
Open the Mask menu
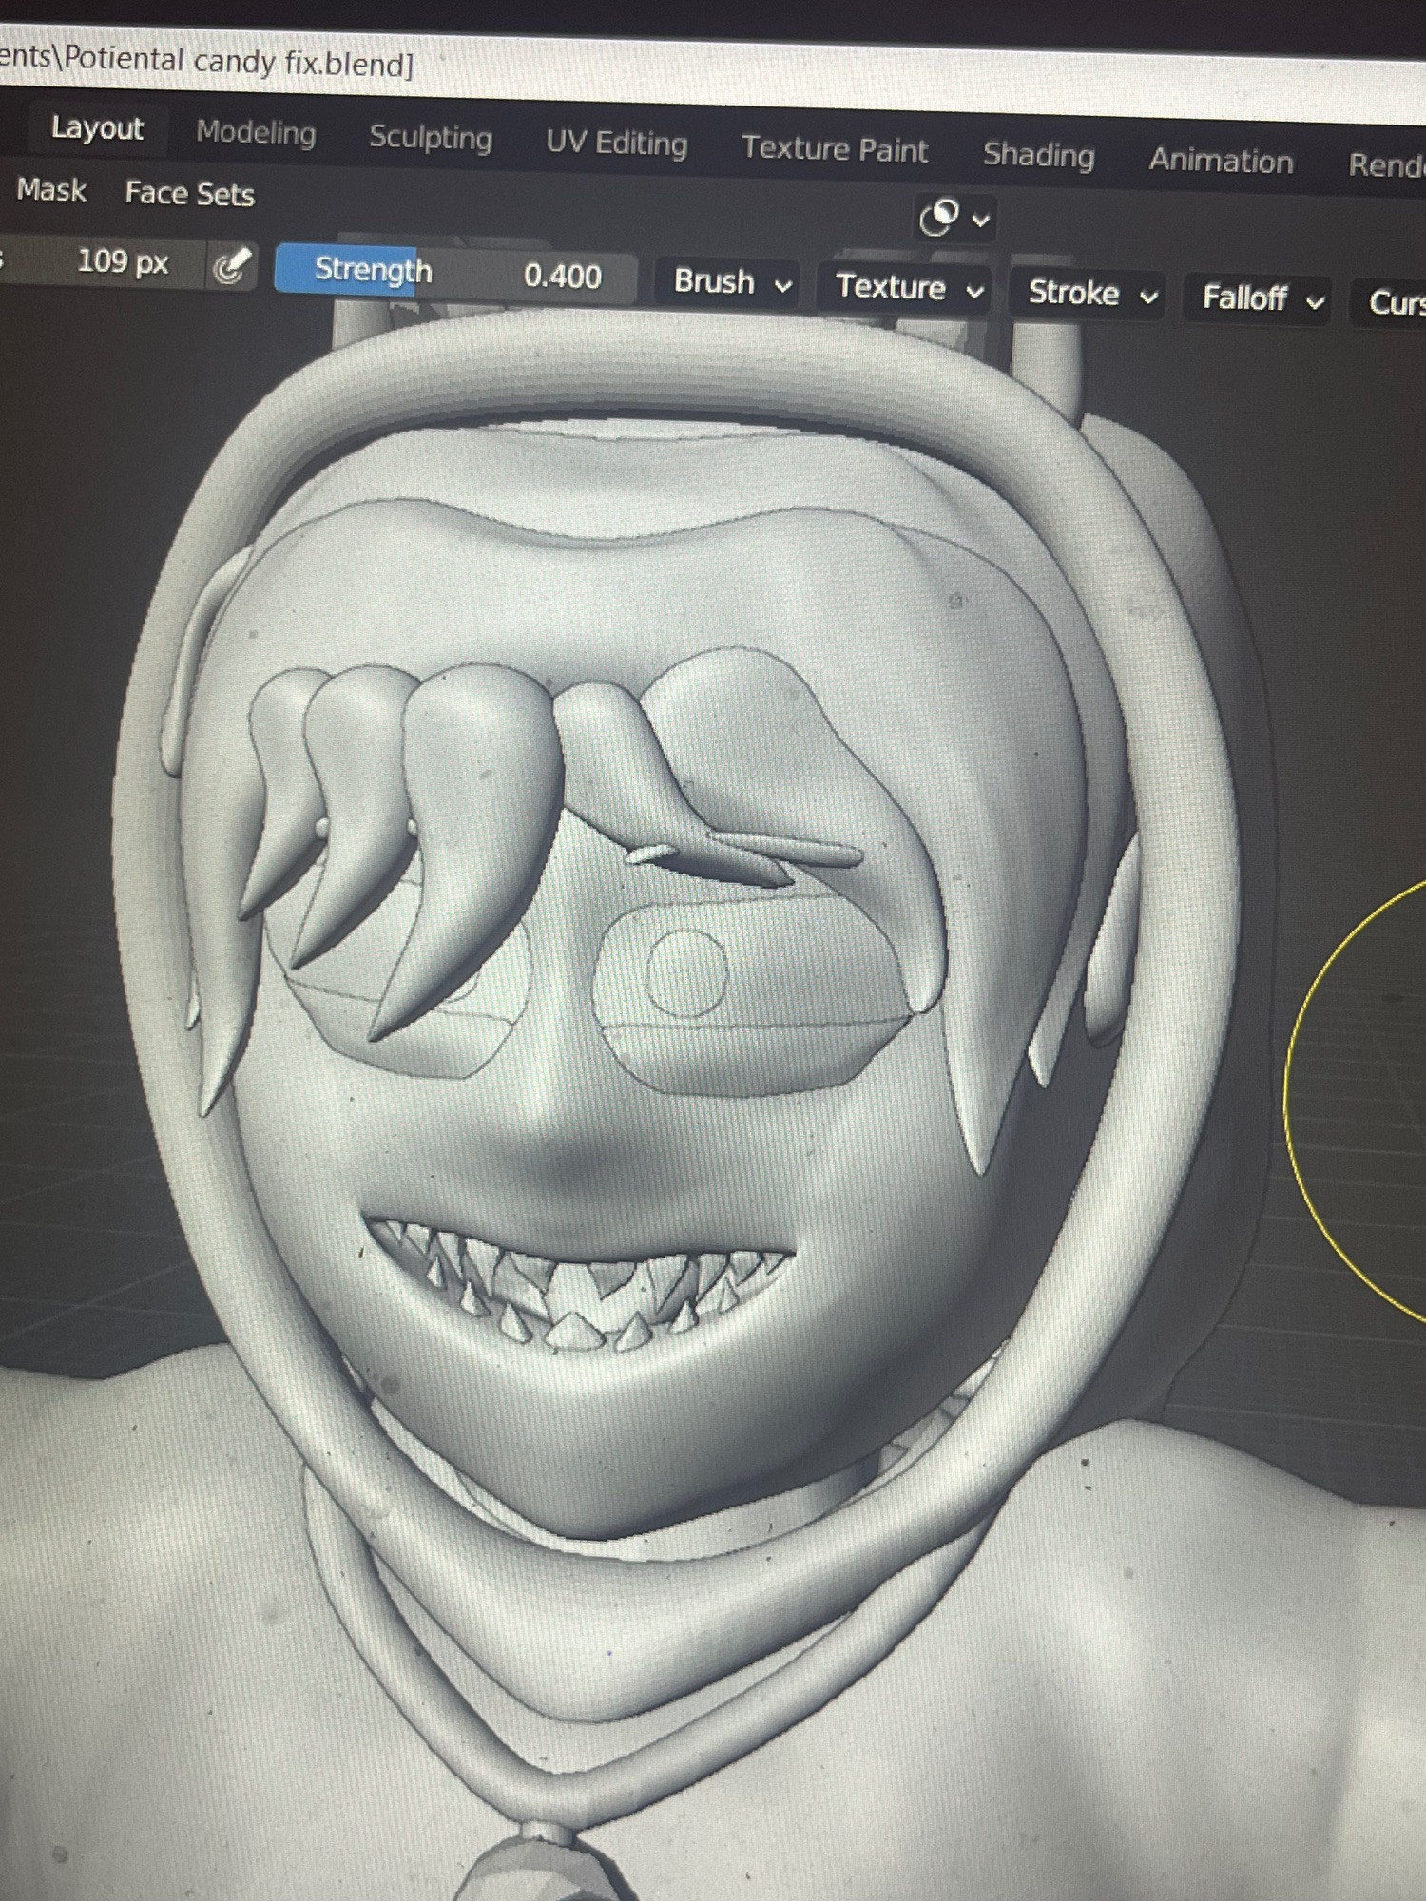click(51, 190)
